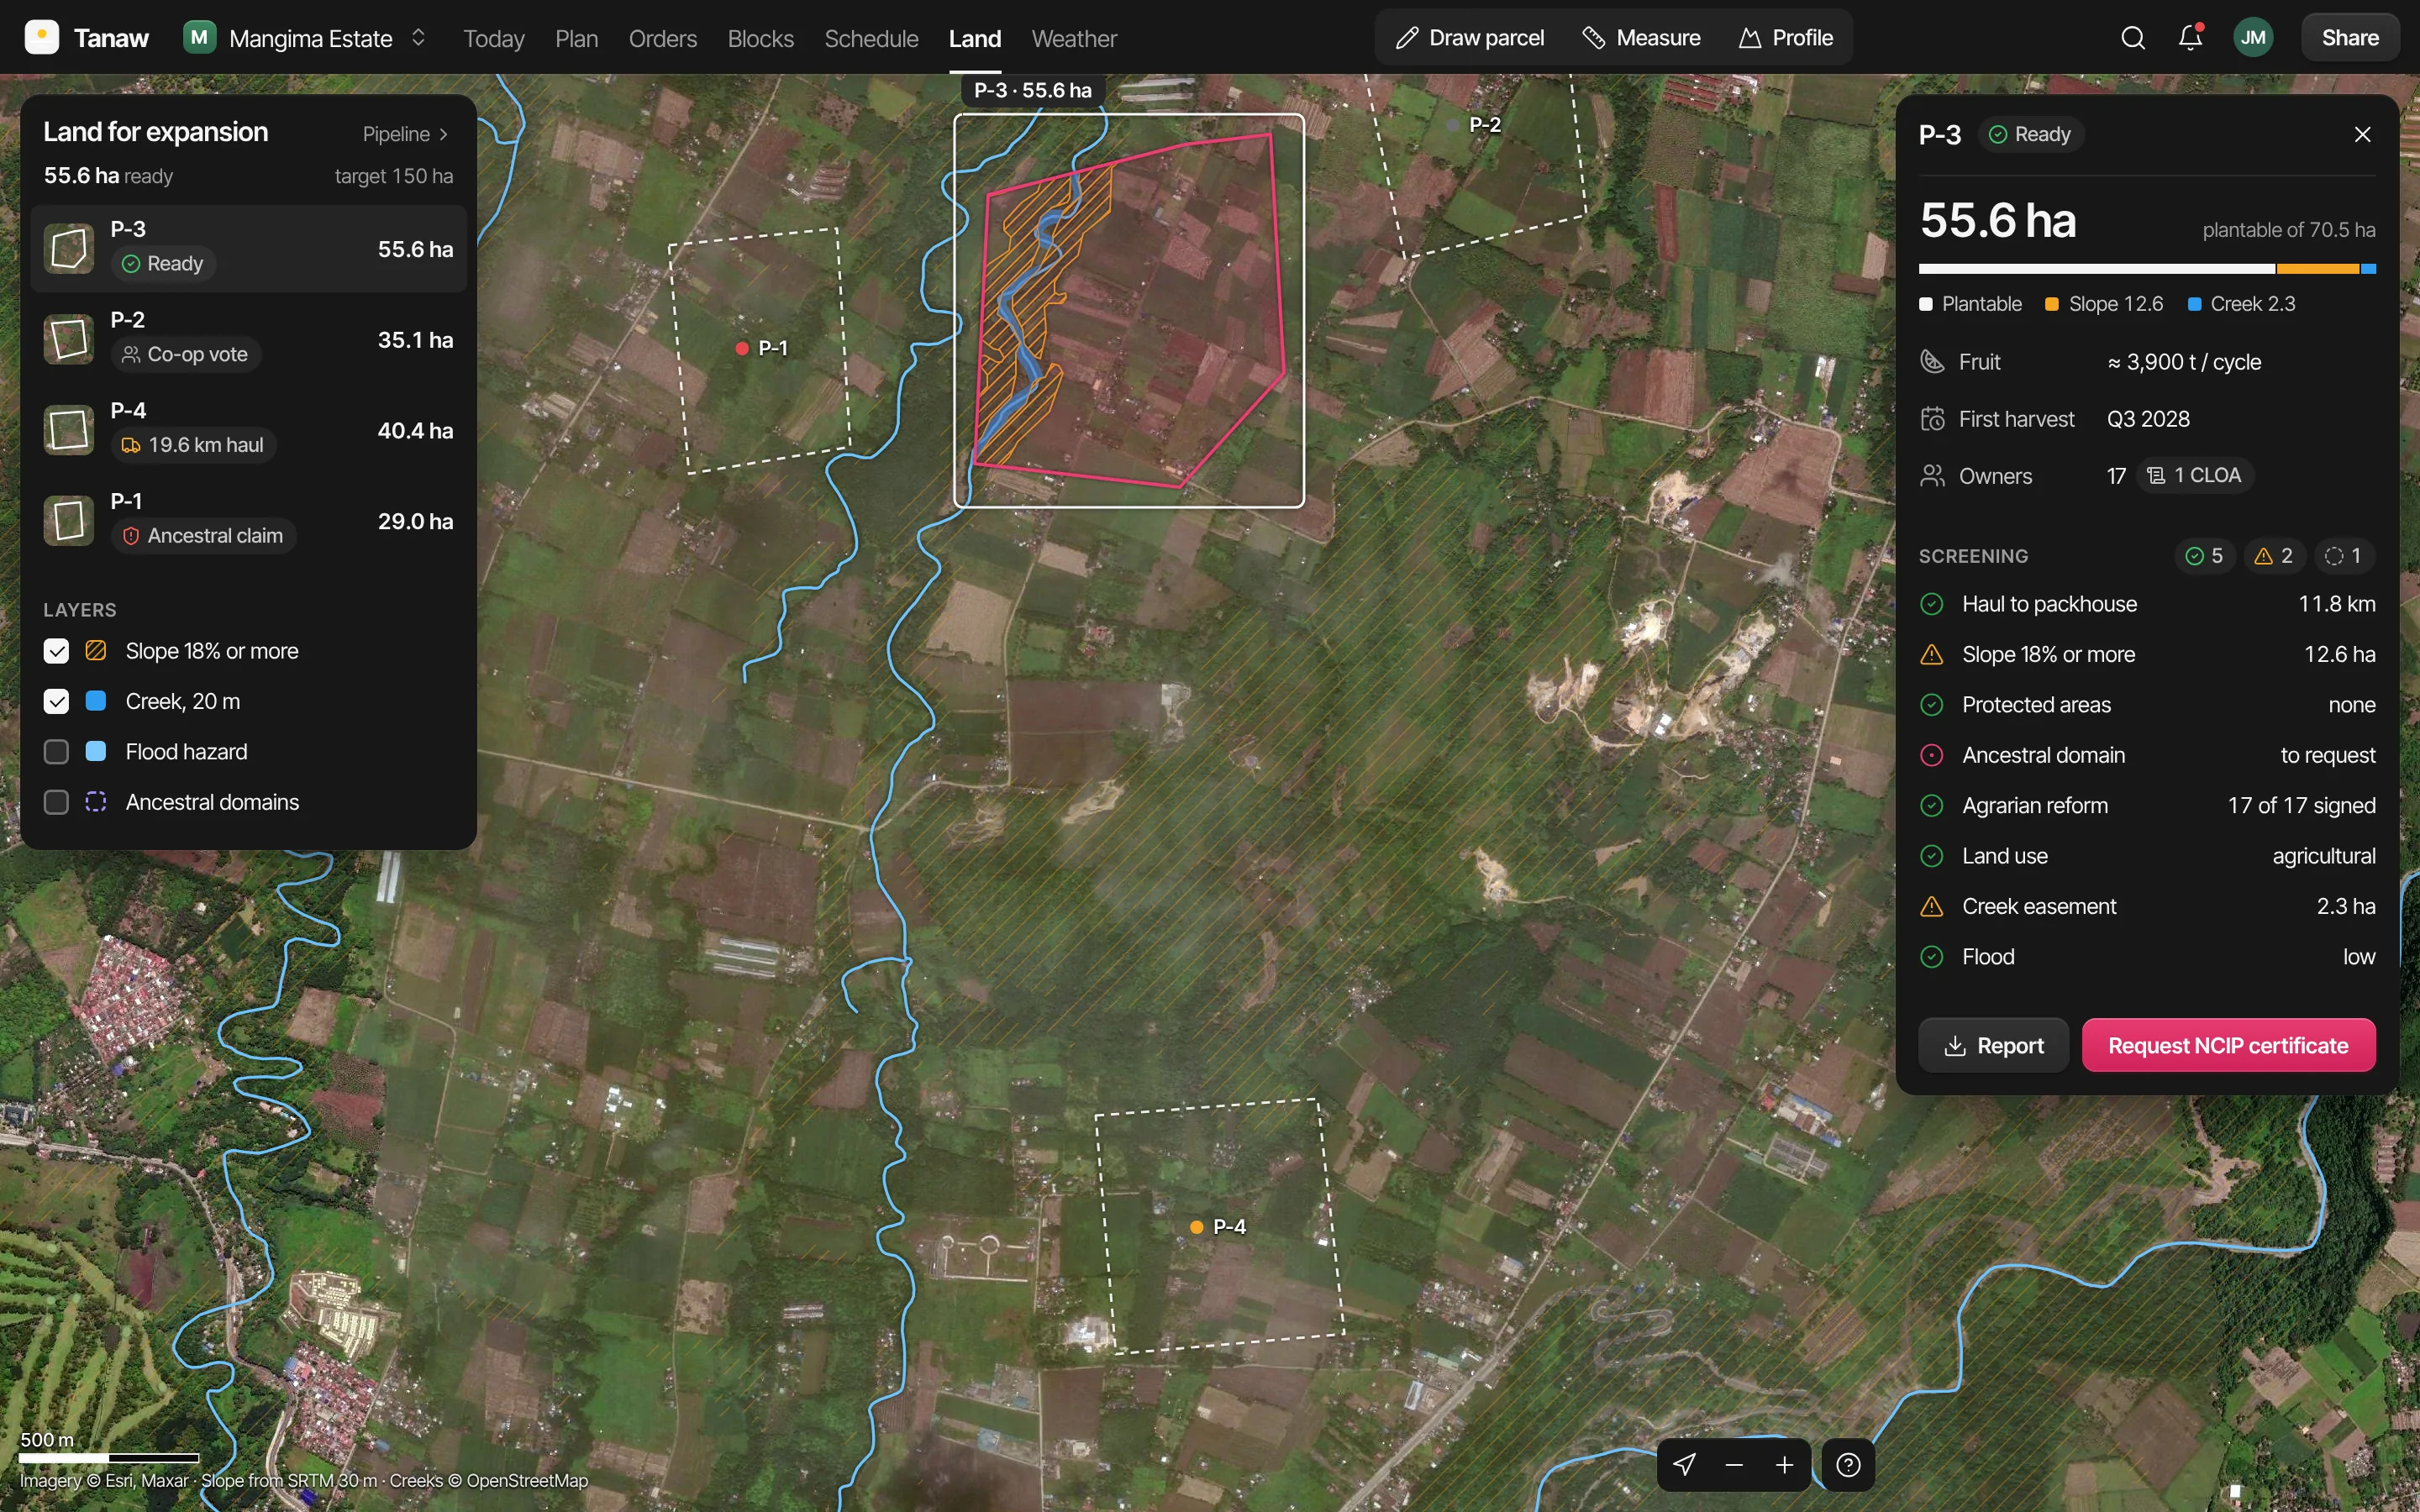
Task: Select the P-2 Co-op vote parcel row
Action: coord(248,339)
